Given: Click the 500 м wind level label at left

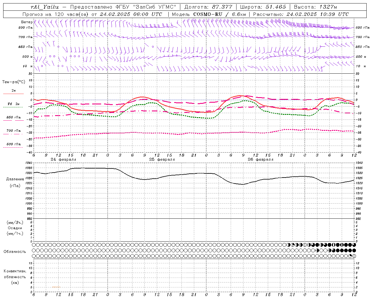Looking at the screenshot, I should pos(28,57).
